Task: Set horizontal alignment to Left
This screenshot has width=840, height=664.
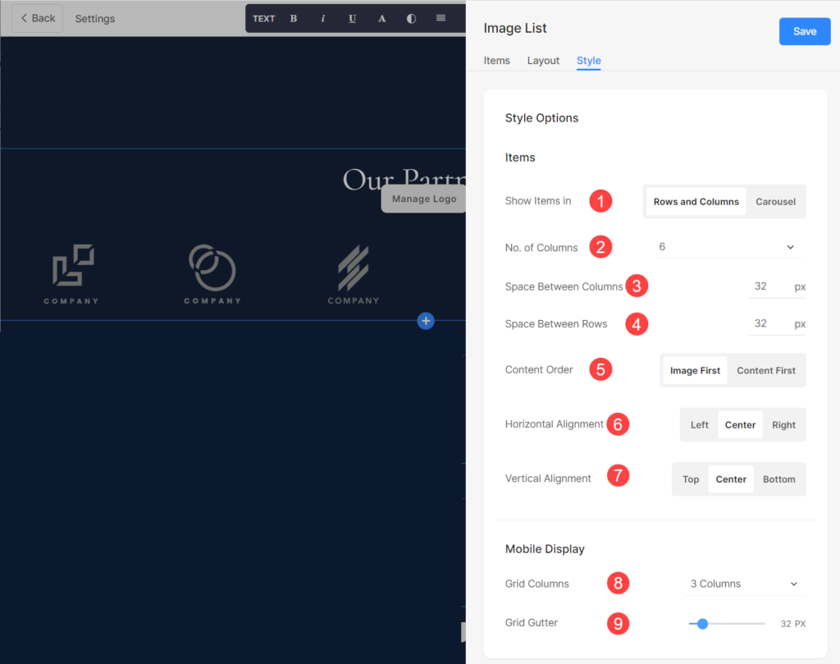Action: (x=699, y=425)
